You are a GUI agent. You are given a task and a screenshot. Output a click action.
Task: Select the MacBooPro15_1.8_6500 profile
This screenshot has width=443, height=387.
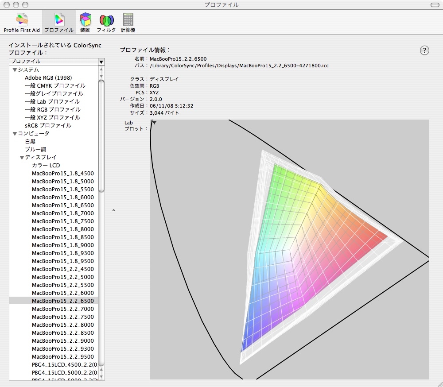pos(62,205)
